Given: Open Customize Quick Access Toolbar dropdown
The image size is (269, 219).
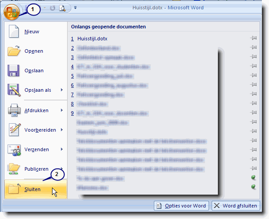Looking at the screenshot, I should tap(75, 8).
